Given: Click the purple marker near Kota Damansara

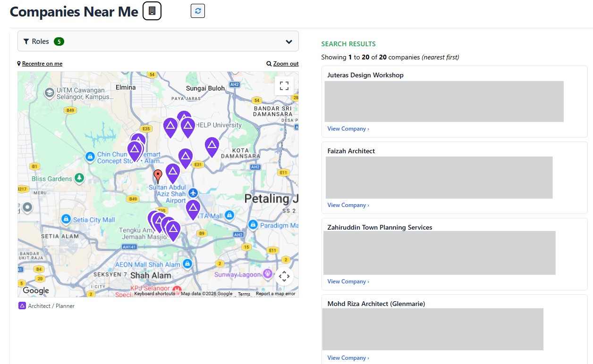Looking at the screenshot, I should coord(212,147).
